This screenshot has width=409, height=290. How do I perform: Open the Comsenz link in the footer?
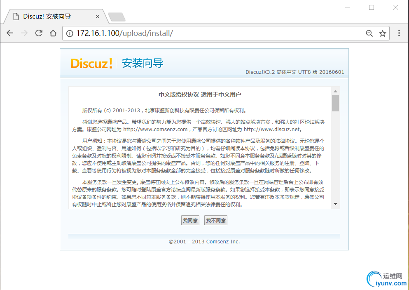pyautogui.click(x=217, y=242)
